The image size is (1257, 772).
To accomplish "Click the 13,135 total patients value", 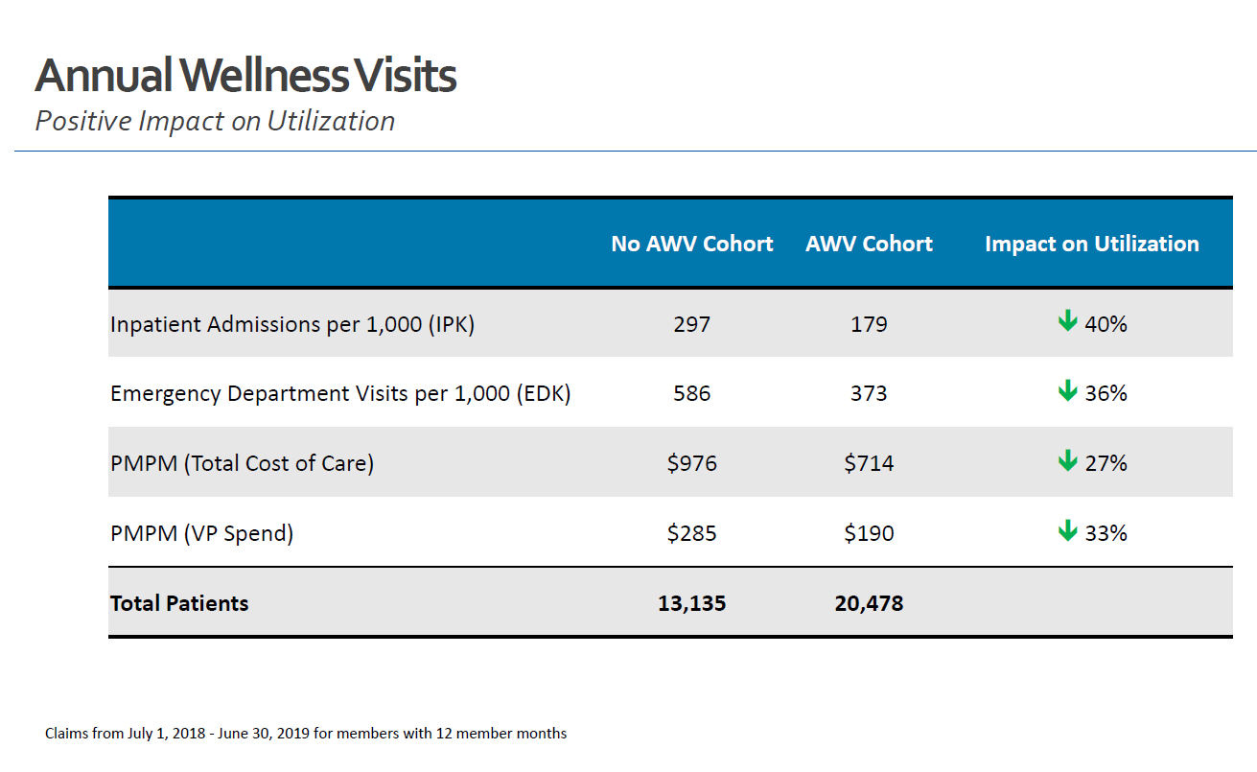I will (691, 603).
